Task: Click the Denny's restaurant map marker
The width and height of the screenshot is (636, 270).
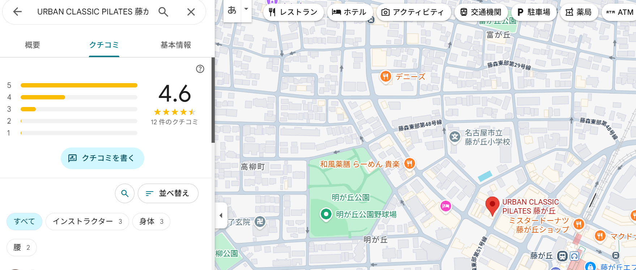Action: point(385,76)
